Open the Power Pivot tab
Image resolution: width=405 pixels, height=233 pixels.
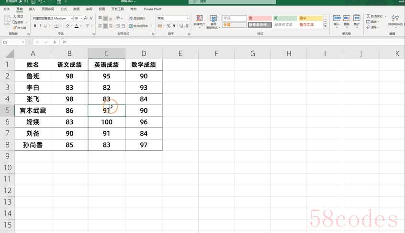click(152, 9)
